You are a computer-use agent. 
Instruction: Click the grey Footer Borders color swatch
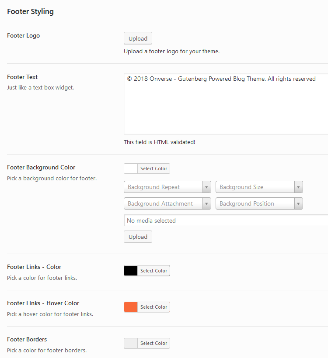point(131,343)
